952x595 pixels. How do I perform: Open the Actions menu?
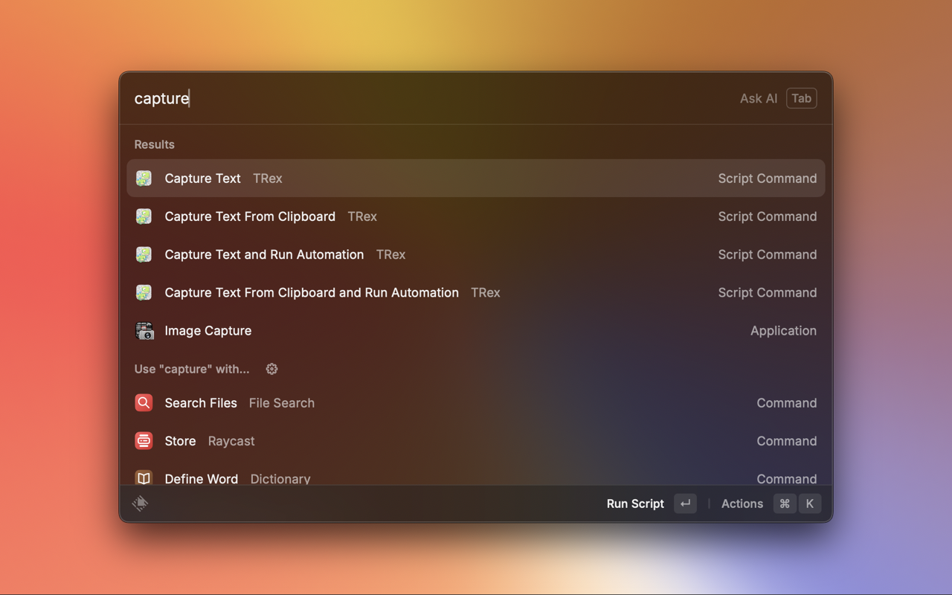pyautogui.click(x=742, y=504)
